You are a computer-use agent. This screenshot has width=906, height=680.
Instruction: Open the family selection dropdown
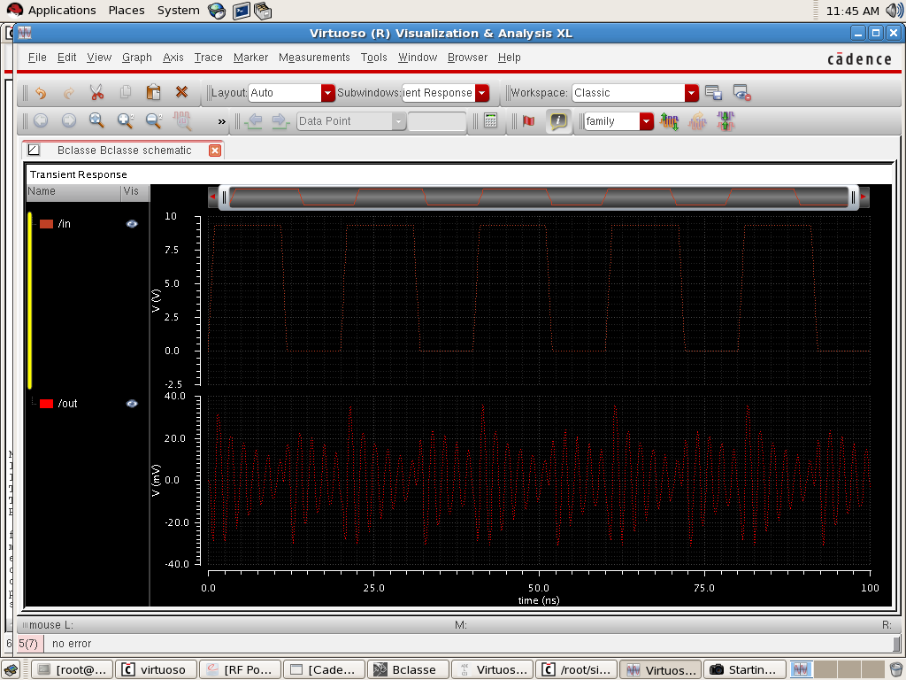(x=646, y=121)
